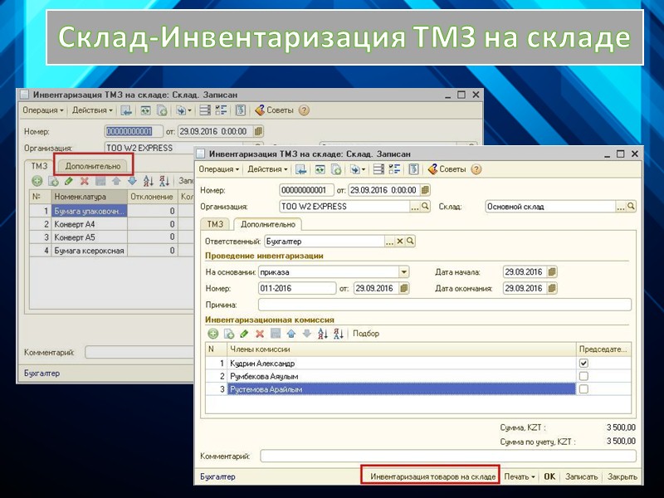Open calendar for Дата начала
The height and width of the screenshot is (498, 664).
pyautogui.click(x=551, y=272)
